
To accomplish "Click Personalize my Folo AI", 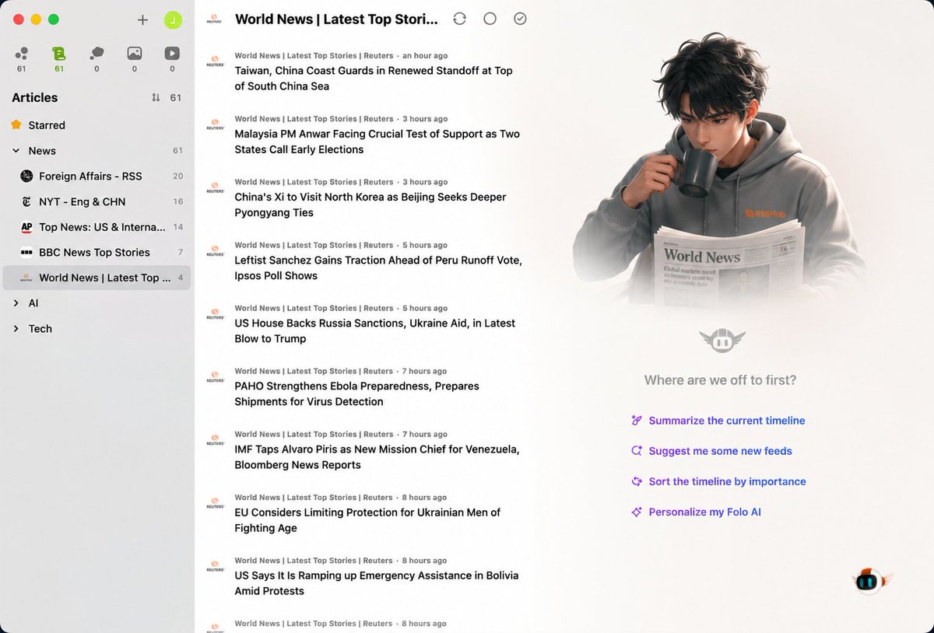I will (704, 512).
